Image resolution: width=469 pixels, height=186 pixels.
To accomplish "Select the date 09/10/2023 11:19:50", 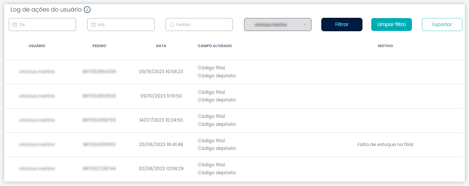I will pyautogui.click(x=161, y=96).
